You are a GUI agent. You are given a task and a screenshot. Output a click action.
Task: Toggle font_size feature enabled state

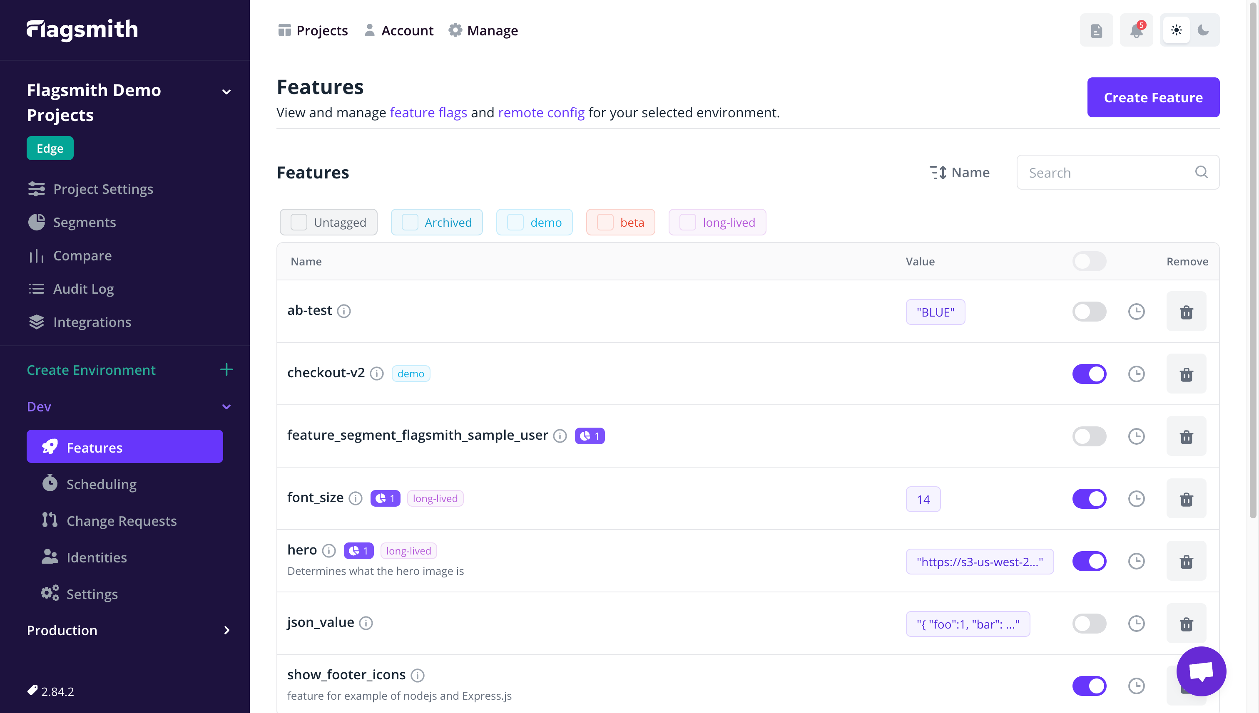1090,499
